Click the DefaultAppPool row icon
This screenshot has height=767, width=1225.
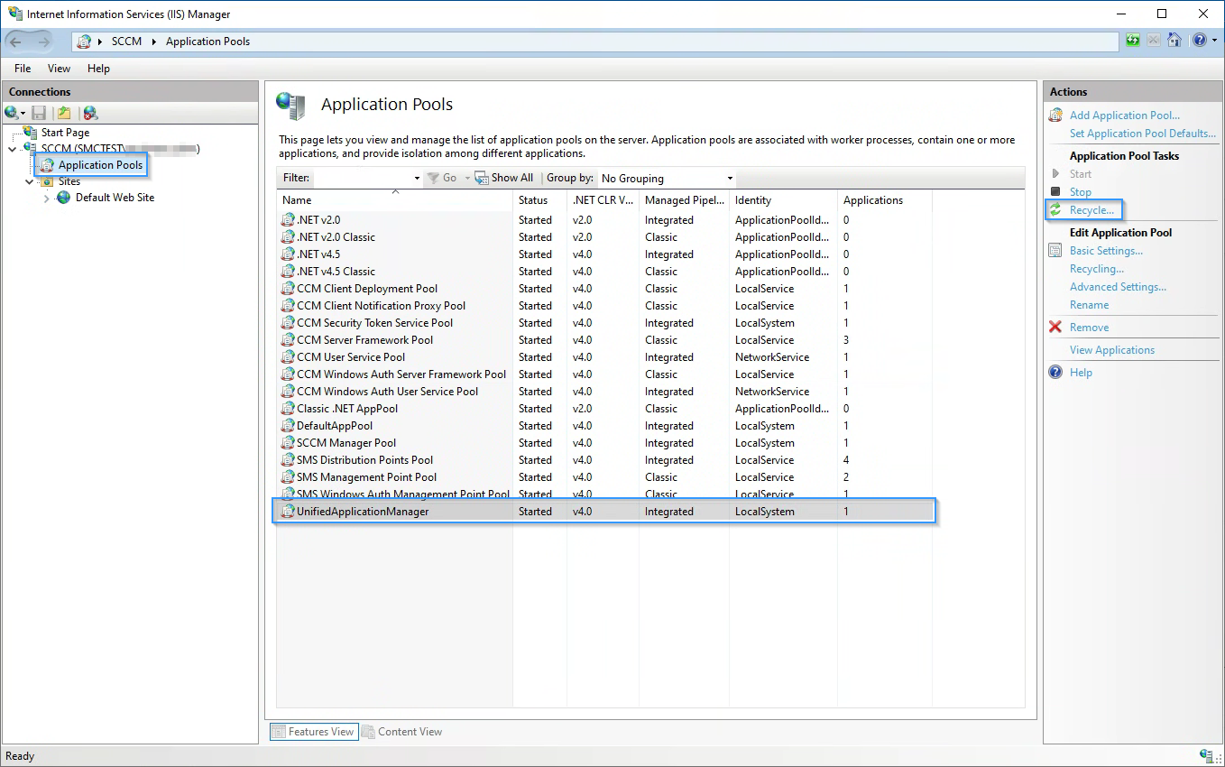point(289,426)
